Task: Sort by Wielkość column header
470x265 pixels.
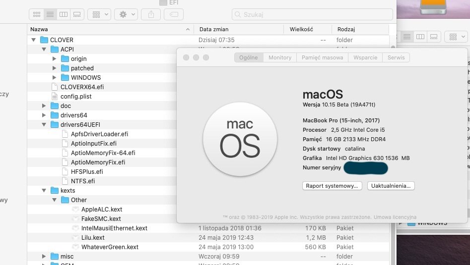Action: click(308, 29)
